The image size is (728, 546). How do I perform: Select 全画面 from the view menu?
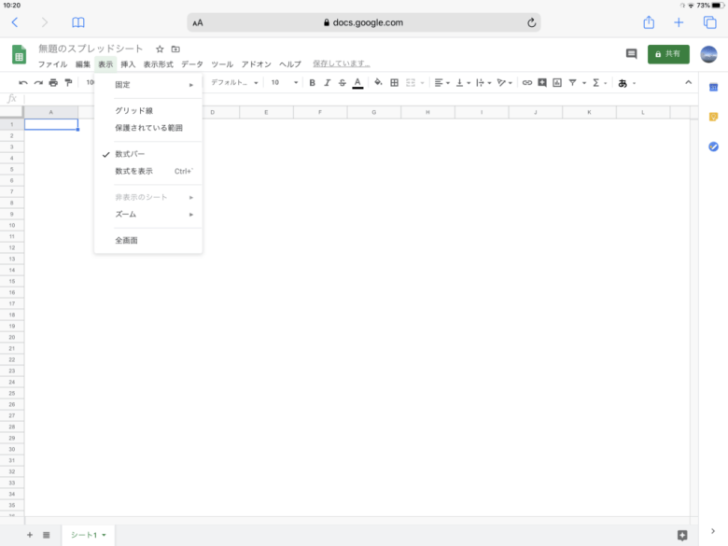coord(127,241)
